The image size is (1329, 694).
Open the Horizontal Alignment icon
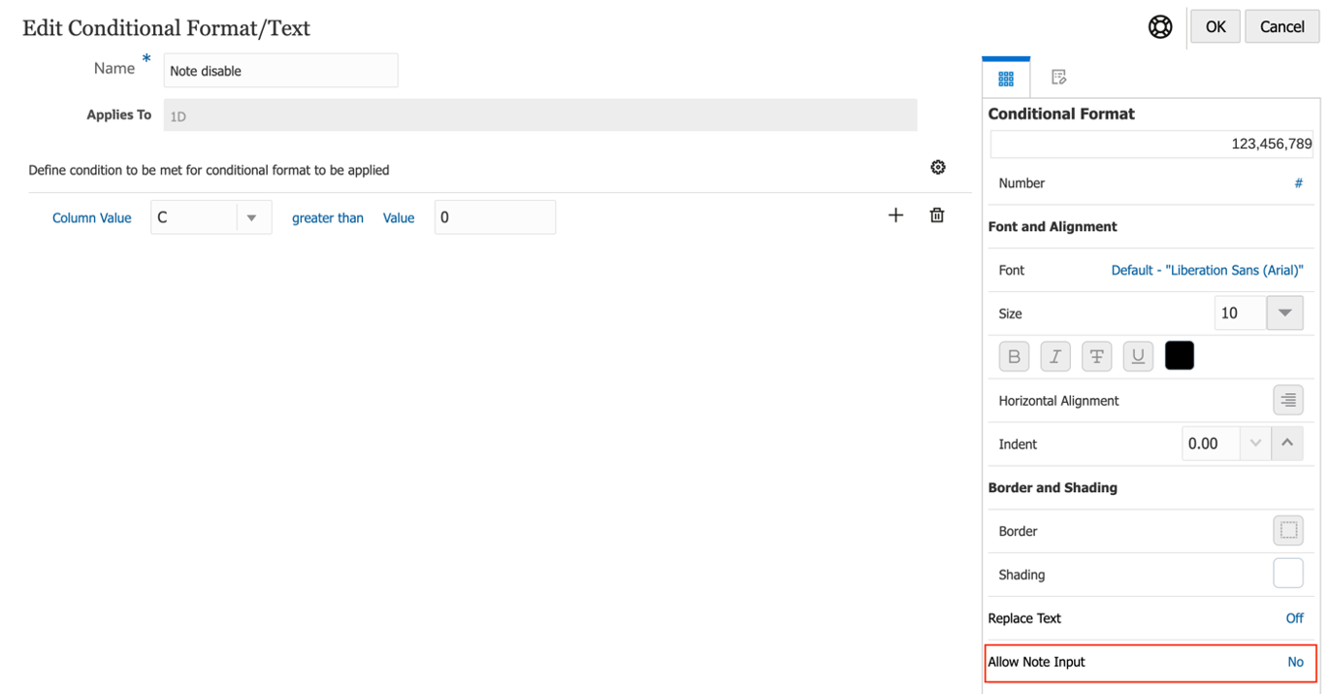1287,400
